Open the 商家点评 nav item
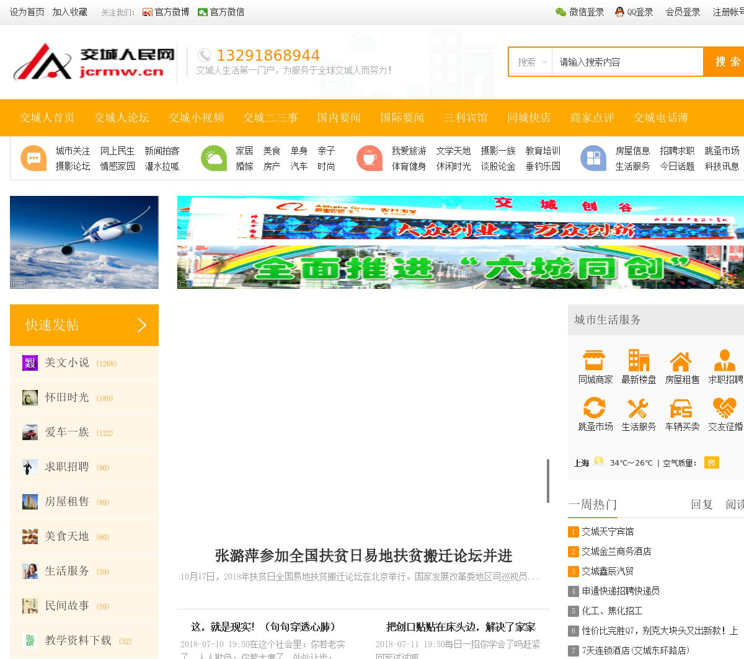 pos(592,118)
